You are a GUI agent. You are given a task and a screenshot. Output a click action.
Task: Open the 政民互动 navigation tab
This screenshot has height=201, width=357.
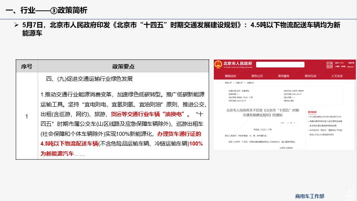(x=310, y=76)
